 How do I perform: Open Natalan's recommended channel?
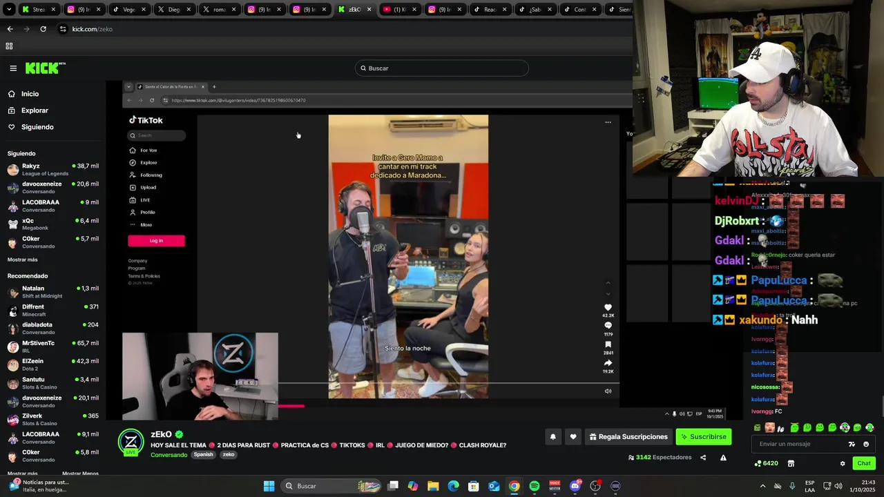coord(53,292)
